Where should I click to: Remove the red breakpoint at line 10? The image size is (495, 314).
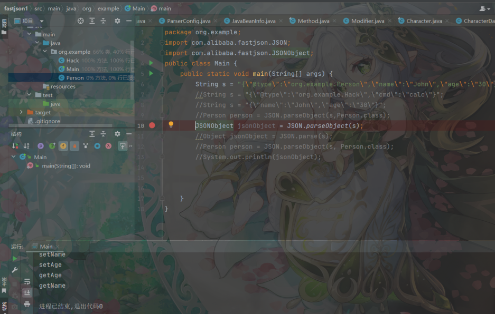click(152, 125)
